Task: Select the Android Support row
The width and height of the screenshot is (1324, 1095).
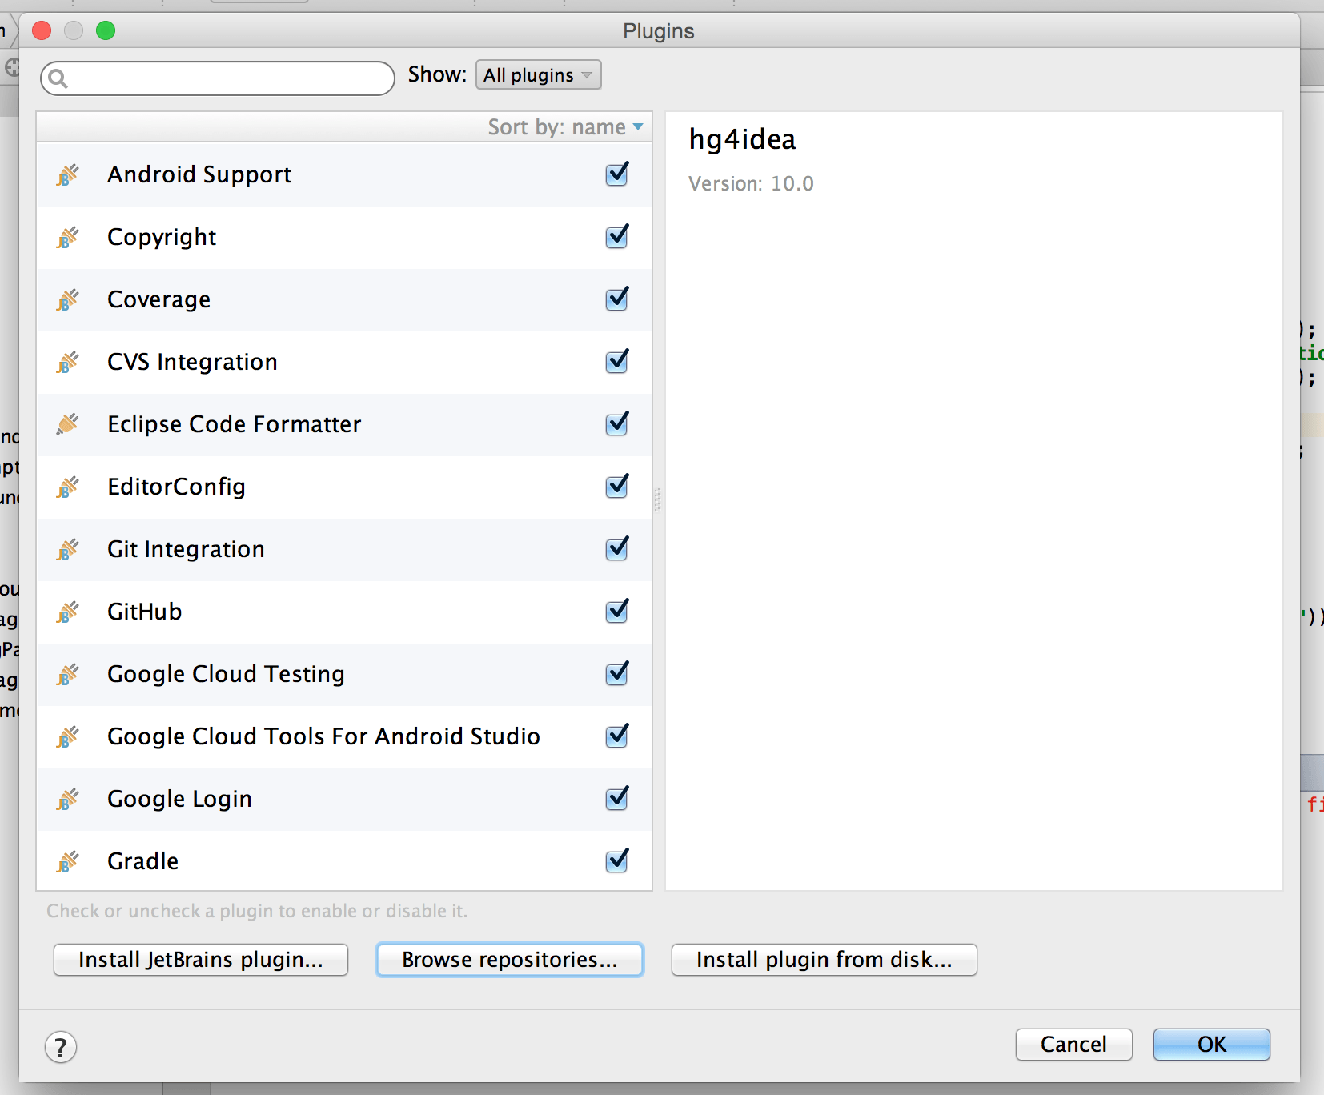Action: click(x=344, y=174)
